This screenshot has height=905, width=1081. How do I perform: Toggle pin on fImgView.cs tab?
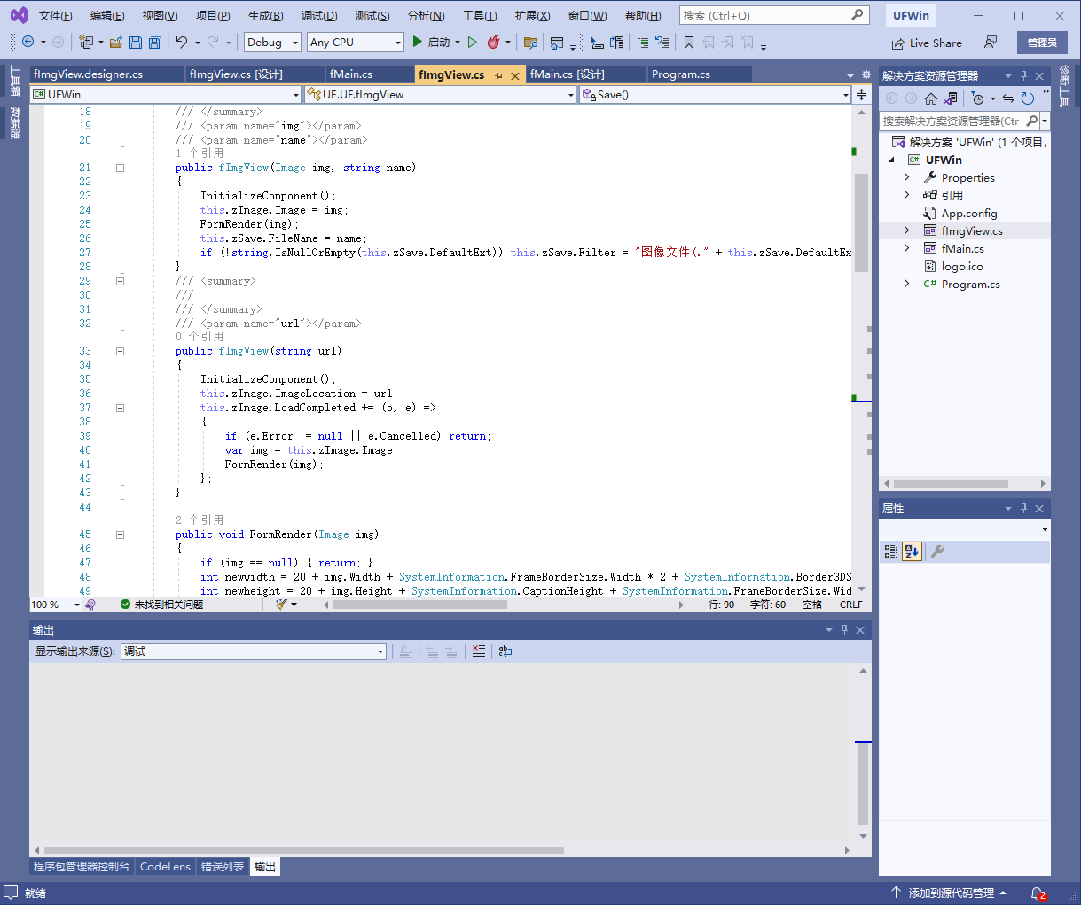coord(498,75)
